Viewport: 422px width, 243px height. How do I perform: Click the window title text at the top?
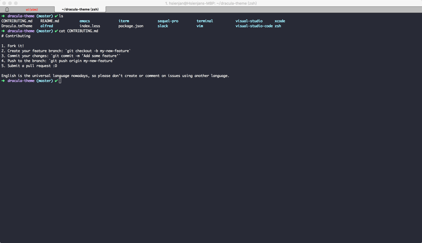(211, 3)
